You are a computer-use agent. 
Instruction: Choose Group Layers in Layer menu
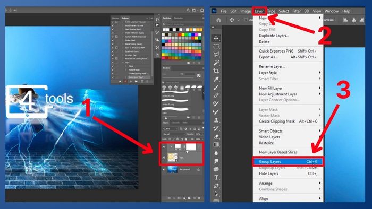(288, 162)
